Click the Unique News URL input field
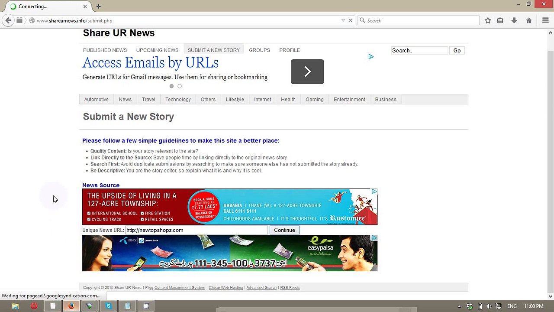This screenshot has height=312, width=554. (x=196, y=230)
